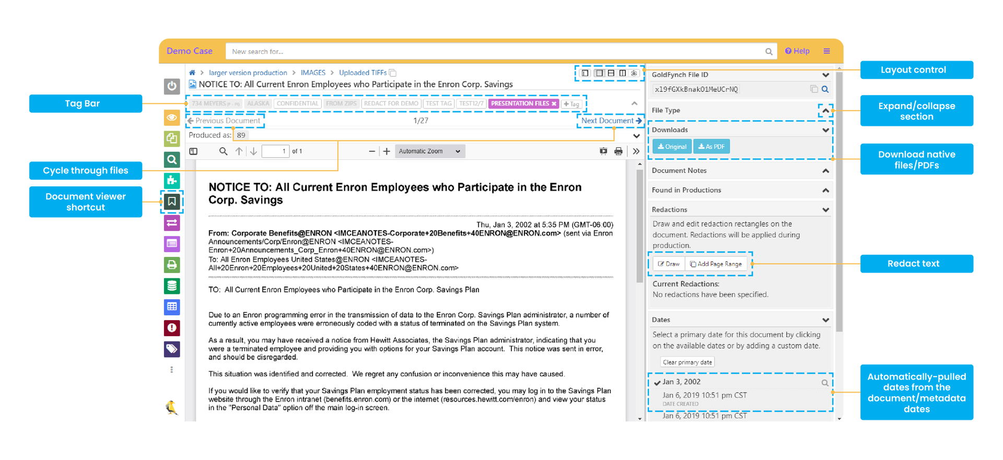
Task: Expand the File Type section
Action: [825, 111]
